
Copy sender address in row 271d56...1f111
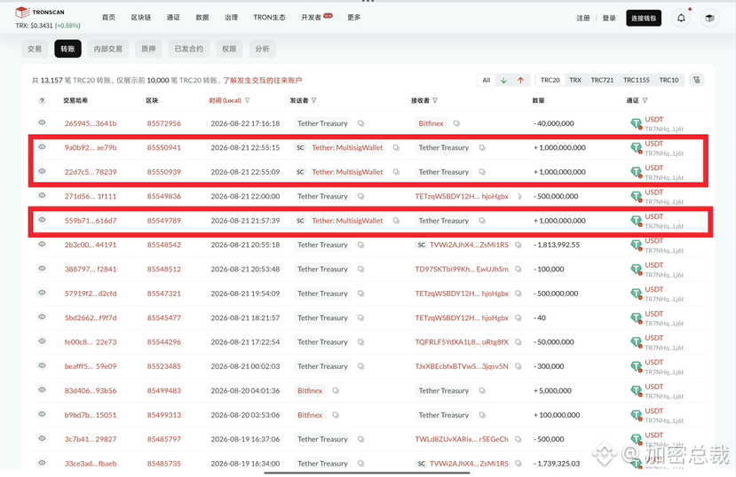[x=361, y=196]
